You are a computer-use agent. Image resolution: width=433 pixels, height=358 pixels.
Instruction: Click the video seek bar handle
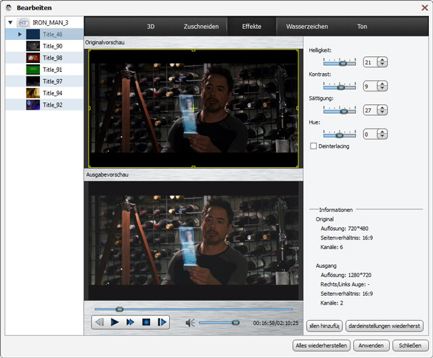[x=119, y=309]
